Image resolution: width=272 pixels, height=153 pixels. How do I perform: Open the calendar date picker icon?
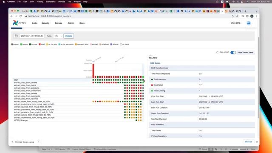[x=16, y=36]
